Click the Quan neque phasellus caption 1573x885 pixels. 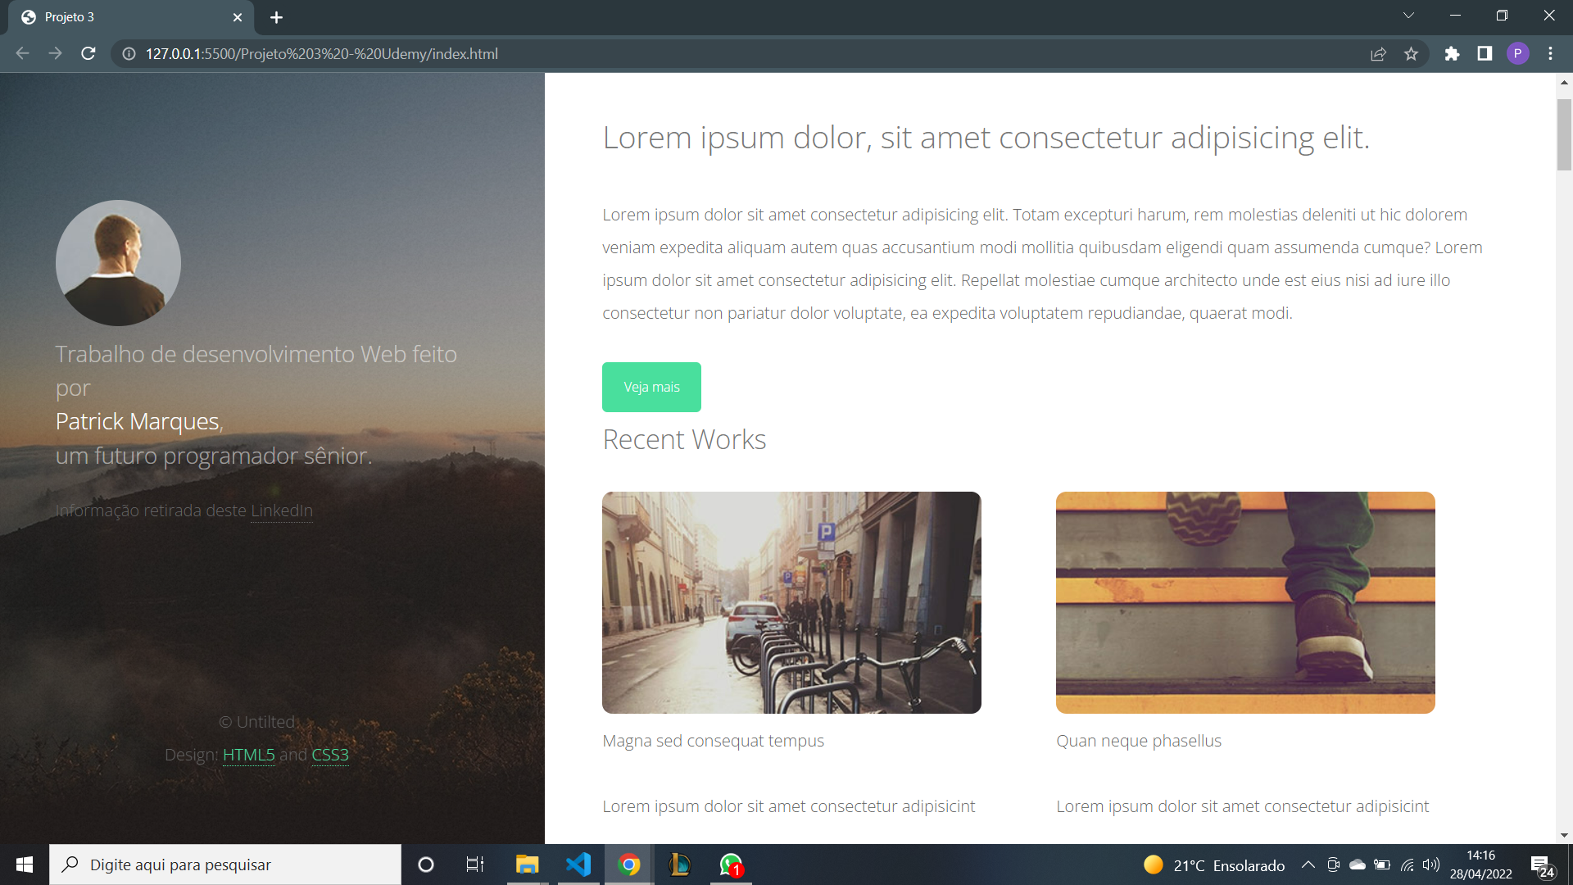coord(1139,741)
